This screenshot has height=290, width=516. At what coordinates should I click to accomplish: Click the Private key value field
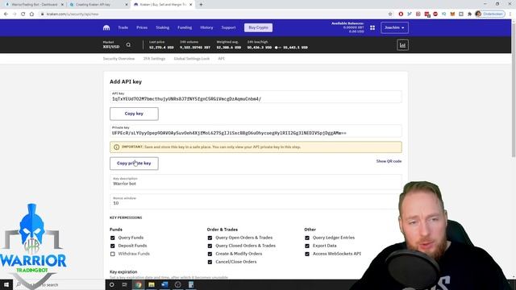coord(256,130)
